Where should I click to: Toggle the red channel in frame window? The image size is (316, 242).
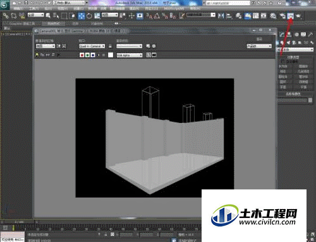[82, 55]
